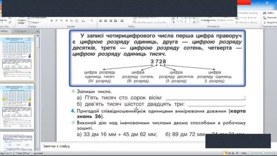Click the label '(I розряд)' on slide
Screen dimensions: 277x156
215,81
